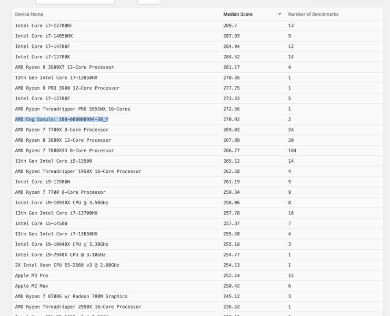
Task: Click the highlighted AMD Eng Sample entry
Action: pyautogui.click(x=62, y=120)
